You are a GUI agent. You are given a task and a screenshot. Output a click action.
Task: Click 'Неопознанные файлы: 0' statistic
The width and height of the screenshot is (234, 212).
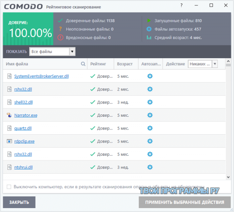(x=90, y=29)
